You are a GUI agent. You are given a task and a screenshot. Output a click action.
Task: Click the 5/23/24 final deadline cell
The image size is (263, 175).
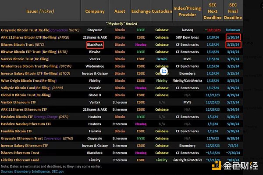(233, 102)
